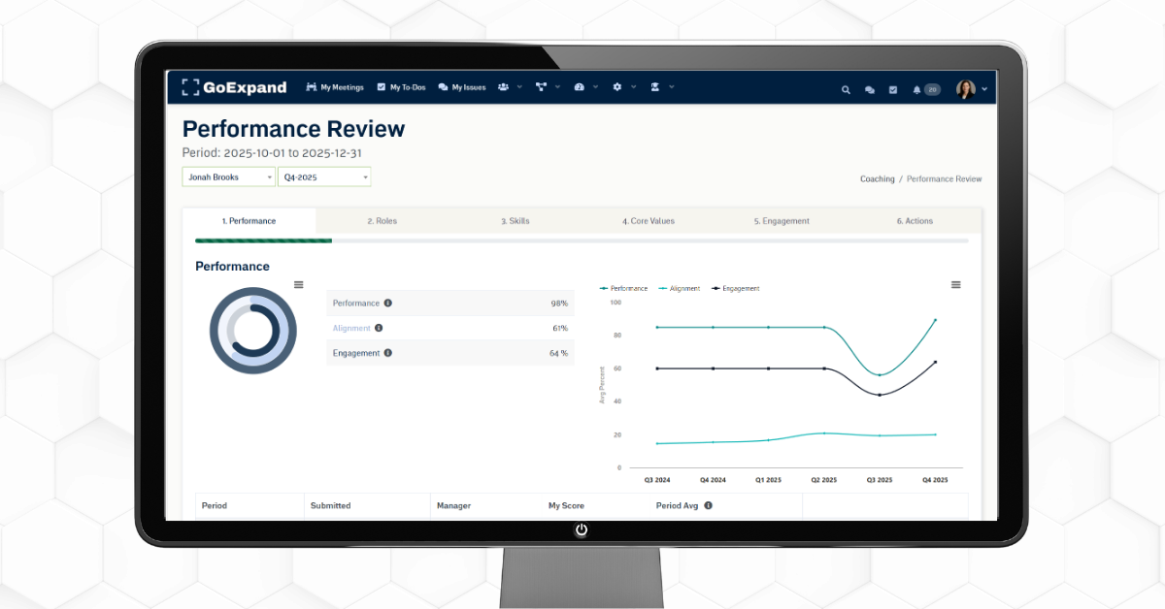
Task: Click the Coaching breadcrumb link
Action: click(x=877, y=179)
